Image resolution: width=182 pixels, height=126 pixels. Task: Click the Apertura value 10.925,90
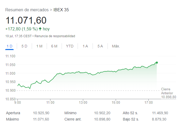click(41, 113)
